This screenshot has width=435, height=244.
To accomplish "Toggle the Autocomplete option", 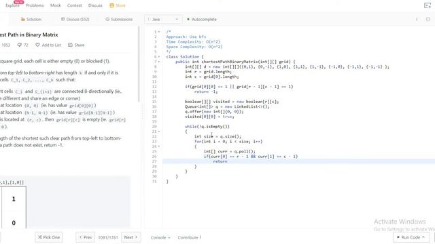I will 202,20.
